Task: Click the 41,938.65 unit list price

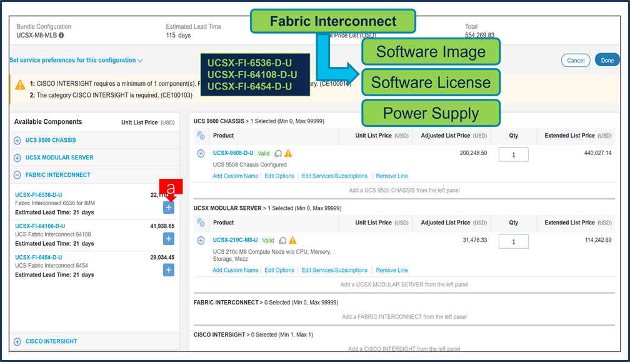Action: point(162,226)
